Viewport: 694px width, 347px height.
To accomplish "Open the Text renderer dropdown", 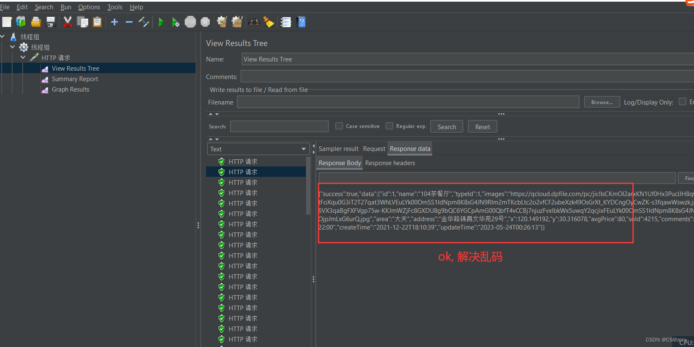I will pyautogui.click(x=258, y=149).
